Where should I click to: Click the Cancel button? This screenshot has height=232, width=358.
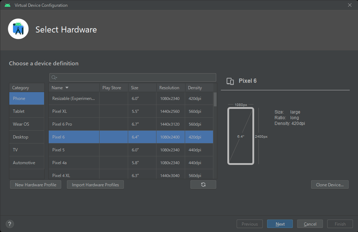pyautogui.click(x=310, y=224)
